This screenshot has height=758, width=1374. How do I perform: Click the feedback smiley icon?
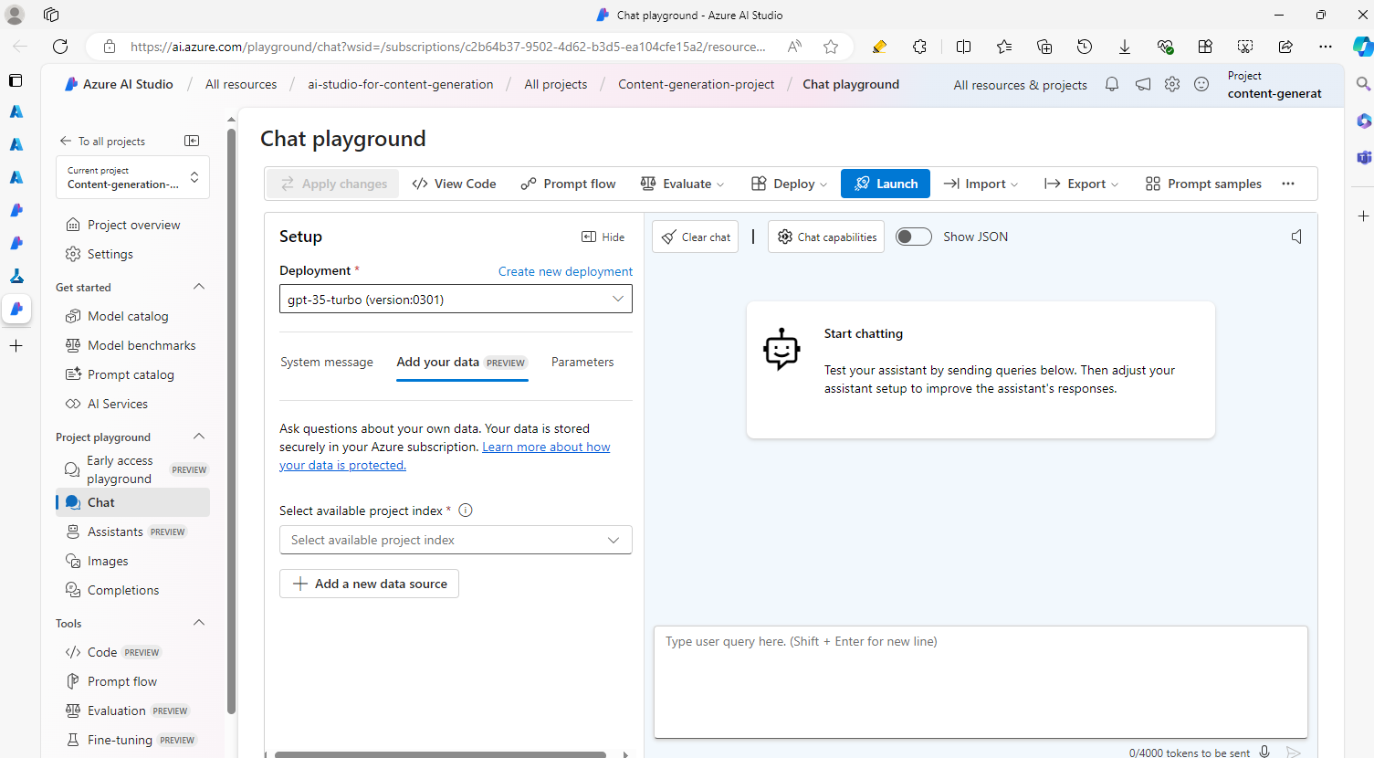pyautogui.click(x=1201, y=84)
